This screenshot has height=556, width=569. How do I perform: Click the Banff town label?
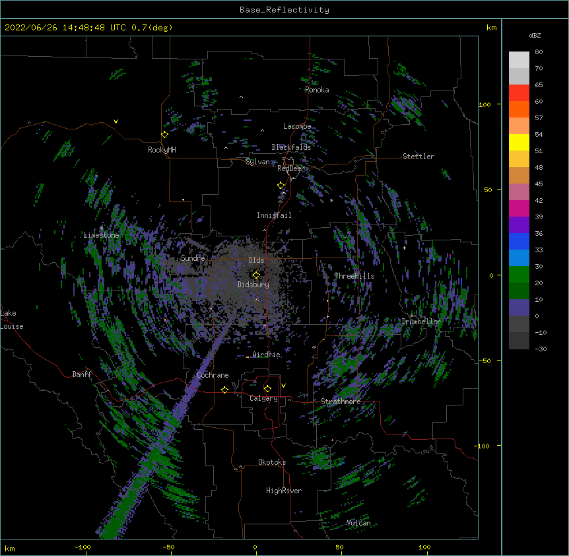(x=82, y=374)
